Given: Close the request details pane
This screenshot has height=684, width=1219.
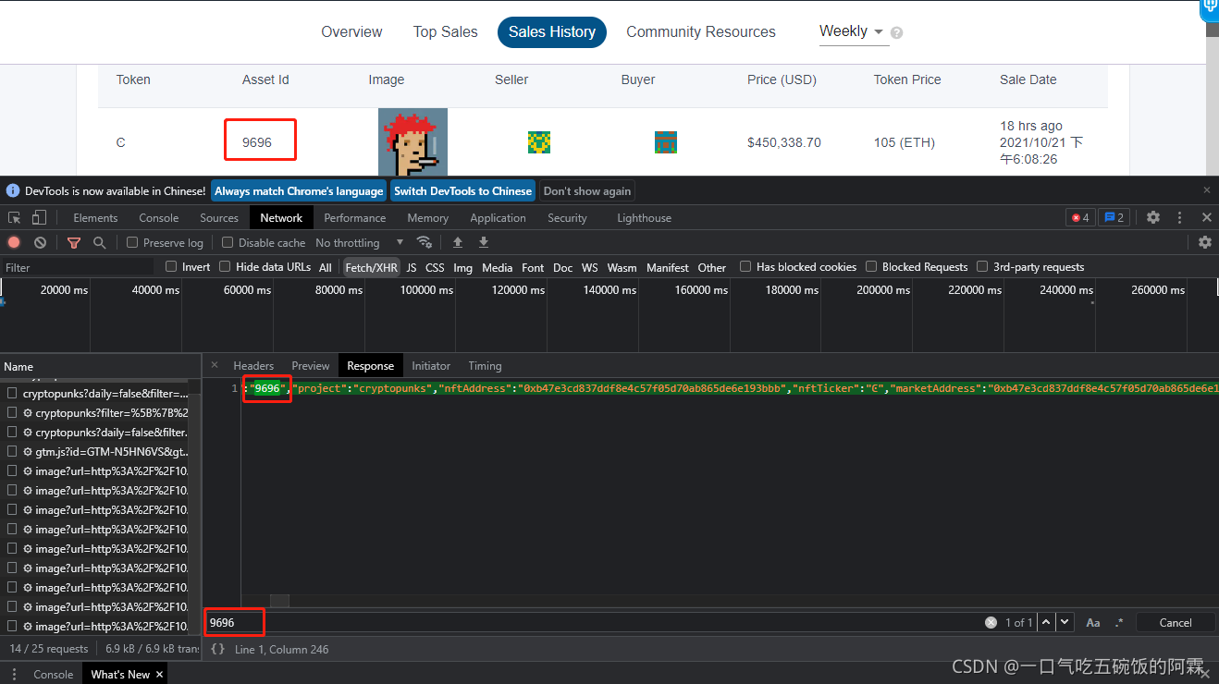Looking at the screenshot, I should tap(215, 365).
